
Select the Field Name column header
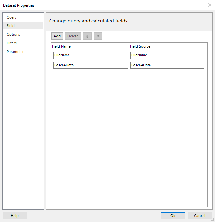click(90, 46)
